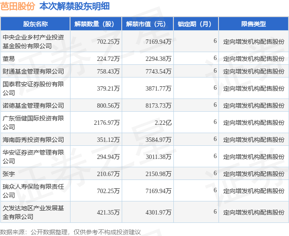Viewport: 289px width, 236px height.
Task: Click 定向增发机构配售股份 in 诺德基金 row
Action: pyautogui.click(x=254, y=106)
